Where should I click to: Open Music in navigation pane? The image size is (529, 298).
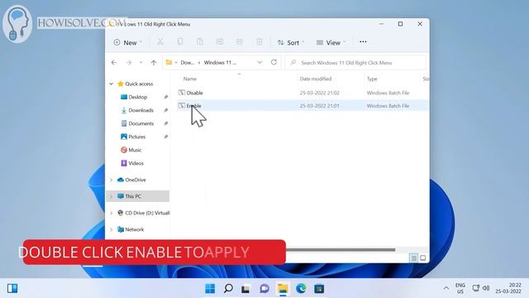click(131, 150)
